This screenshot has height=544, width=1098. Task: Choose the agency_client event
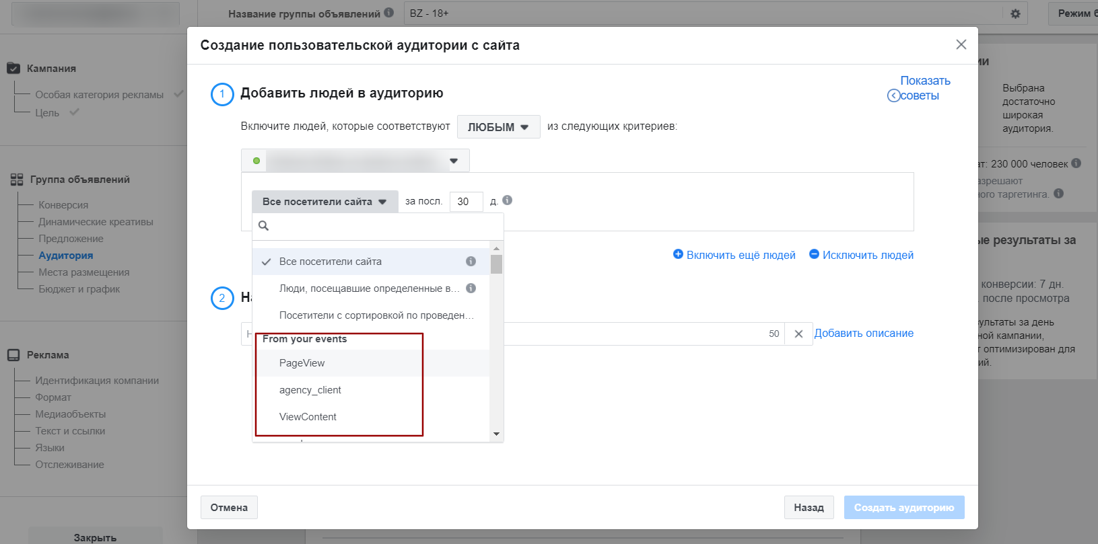coord(310,390)
